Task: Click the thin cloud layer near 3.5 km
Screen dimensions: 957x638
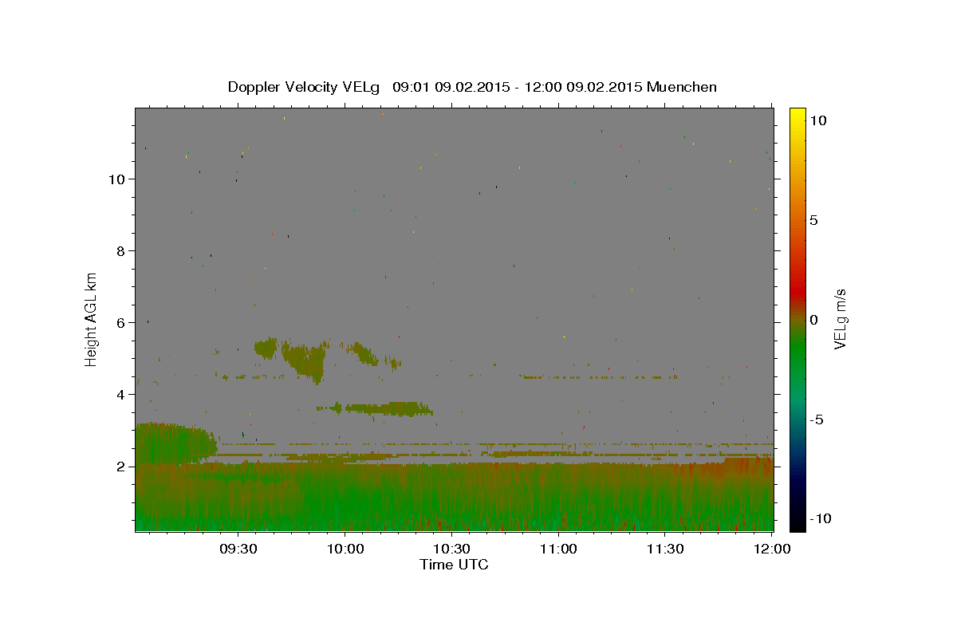Action: [x=375, y=409]
